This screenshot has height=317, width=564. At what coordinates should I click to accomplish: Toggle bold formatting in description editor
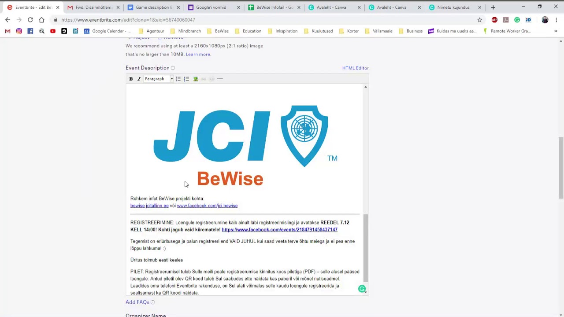[x=131, y=79]
